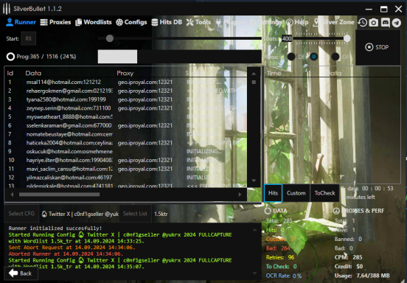Click the Data column header of bot list

[x=33, y=73]
